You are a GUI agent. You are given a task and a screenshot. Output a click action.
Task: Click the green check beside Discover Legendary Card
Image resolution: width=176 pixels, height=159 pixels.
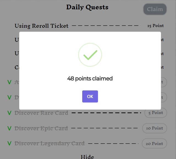click(x=9, y=144)
